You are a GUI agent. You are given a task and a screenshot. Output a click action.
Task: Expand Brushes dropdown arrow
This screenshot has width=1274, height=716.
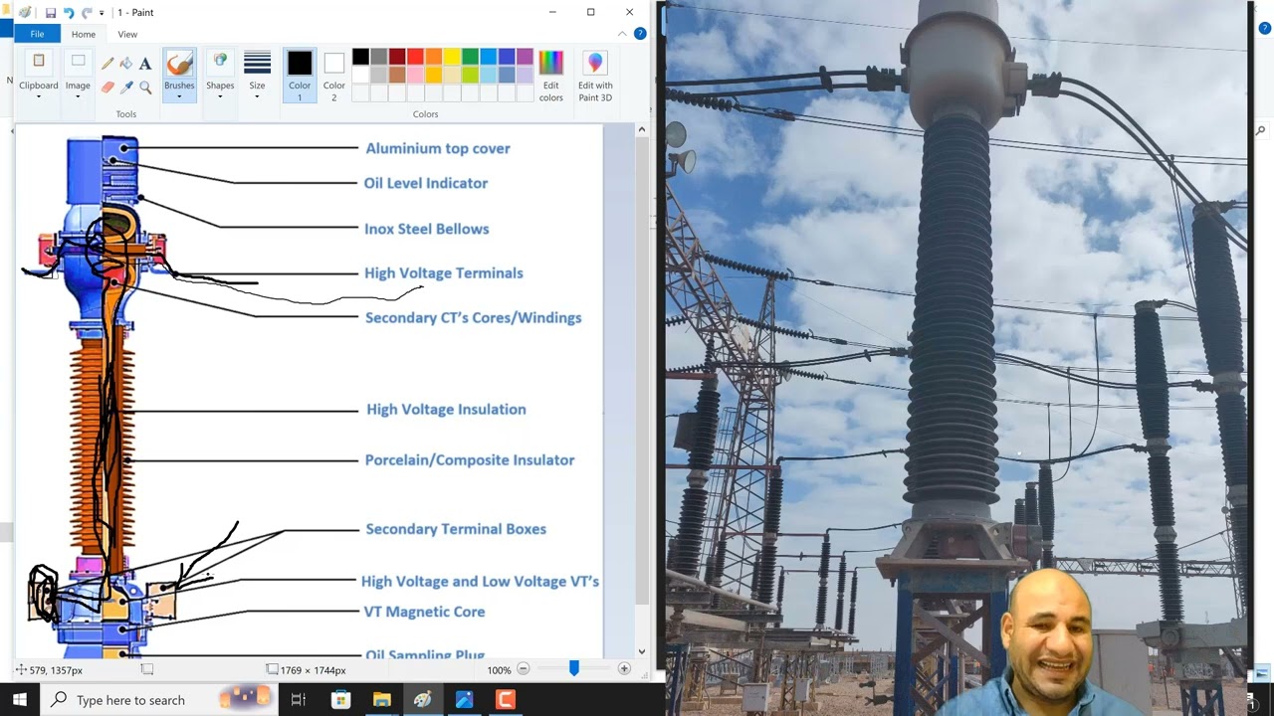[179, 97]
